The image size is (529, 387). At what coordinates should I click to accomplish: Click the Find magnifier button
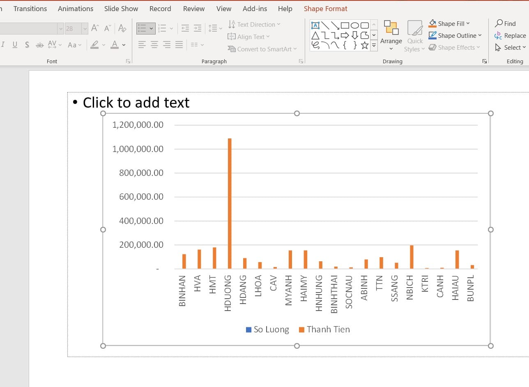(505, 23)
